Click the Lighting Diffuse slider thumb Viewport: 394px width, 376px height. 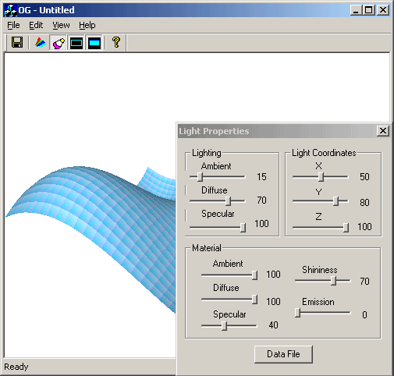coord(228,200)
